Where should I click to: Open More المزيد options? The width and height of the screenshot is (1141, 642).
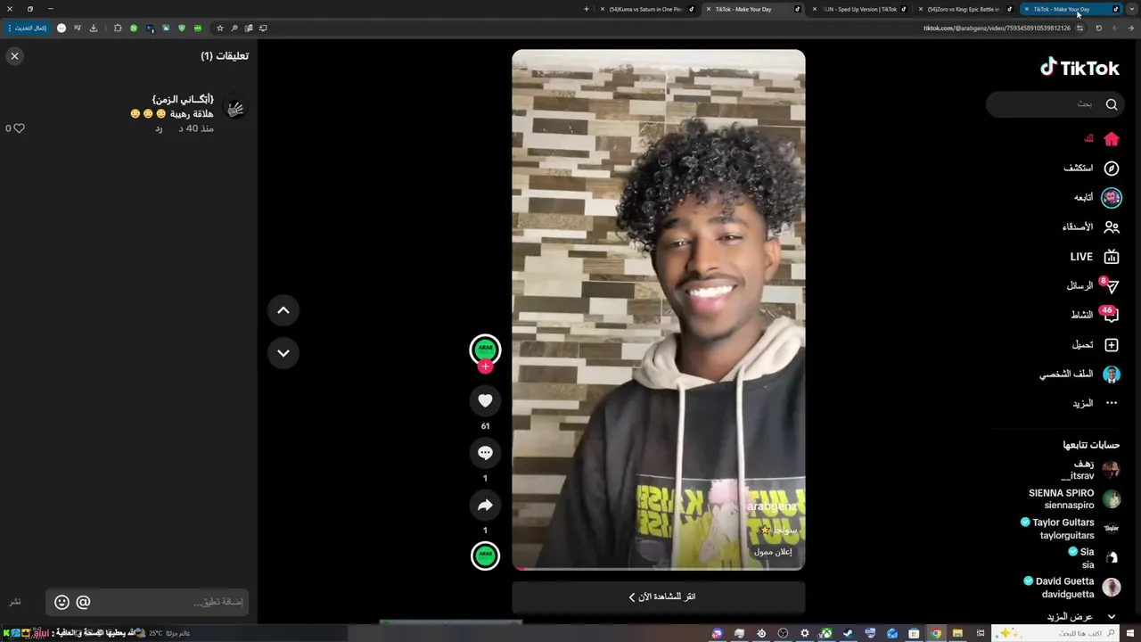click(x=1096, y=404)
